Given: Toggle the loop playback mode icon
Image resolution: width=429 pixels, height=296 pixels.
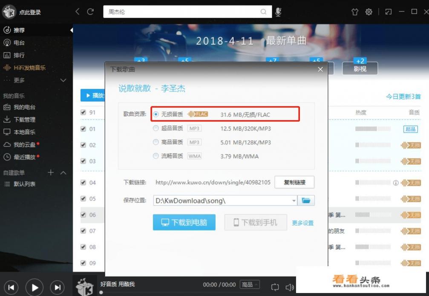Looking at the screenshot, I should coord(275,287).
